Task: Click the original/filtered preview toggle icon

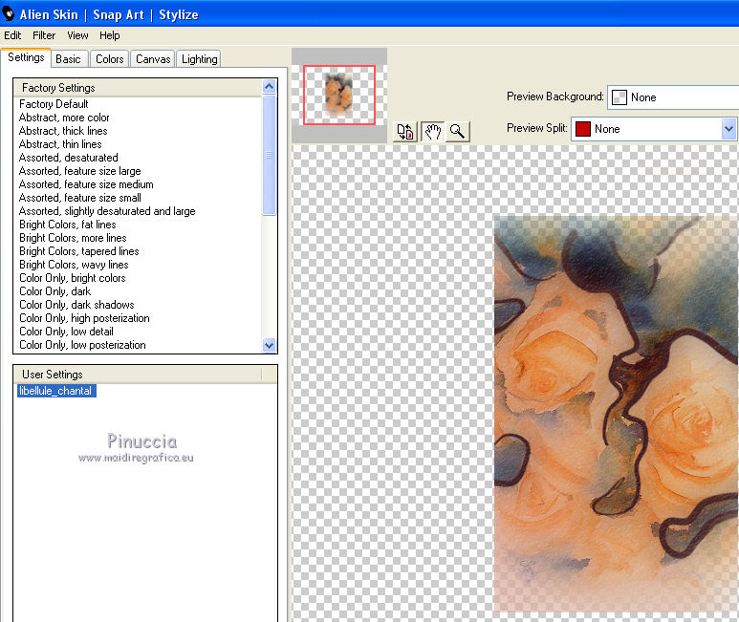Action: pyautogui.click(x=404, y=131)
